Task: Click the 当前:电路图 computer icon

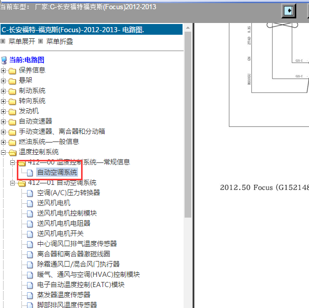Action: pyautogui.click(x=4, y=60)
